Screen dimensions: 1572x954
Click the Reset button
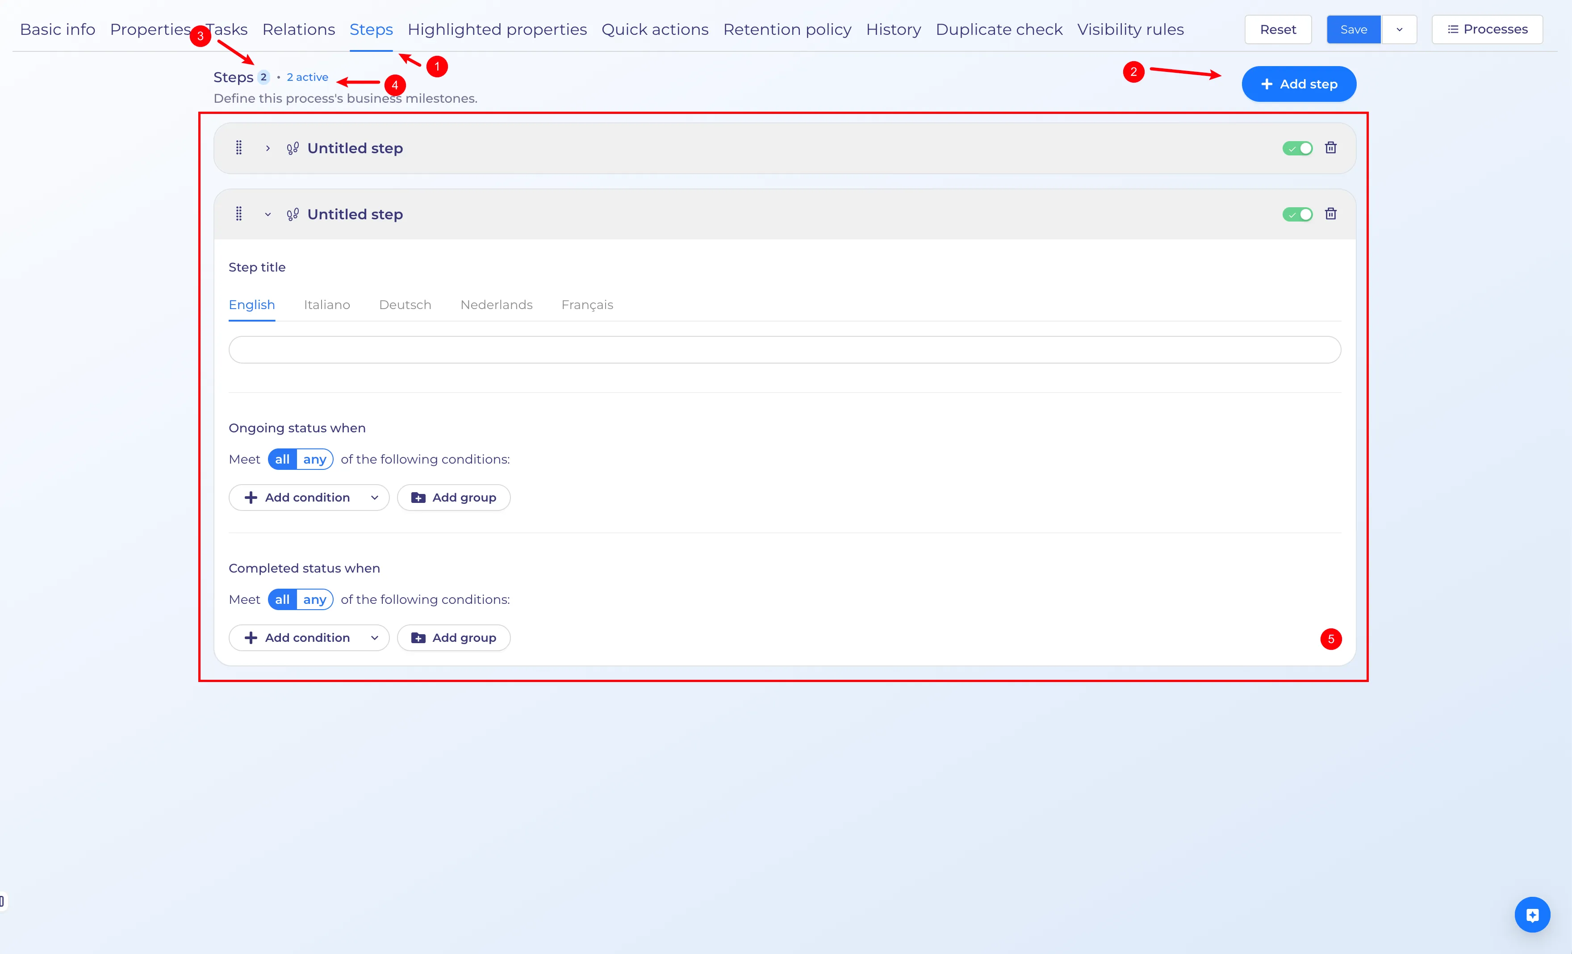click(1278, 29)
